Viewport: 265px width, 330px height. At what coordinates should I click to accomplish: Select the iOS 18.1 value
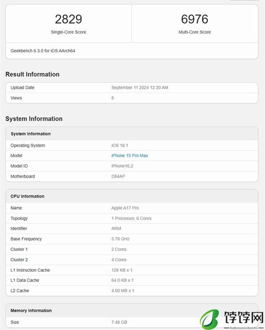120,145
